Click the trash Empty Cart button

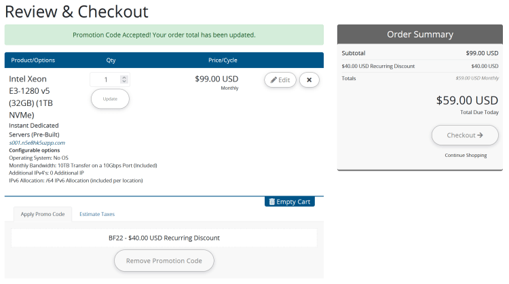290,202
